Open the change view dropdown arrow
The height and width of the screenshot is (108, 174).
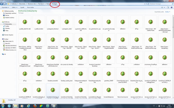164,7
